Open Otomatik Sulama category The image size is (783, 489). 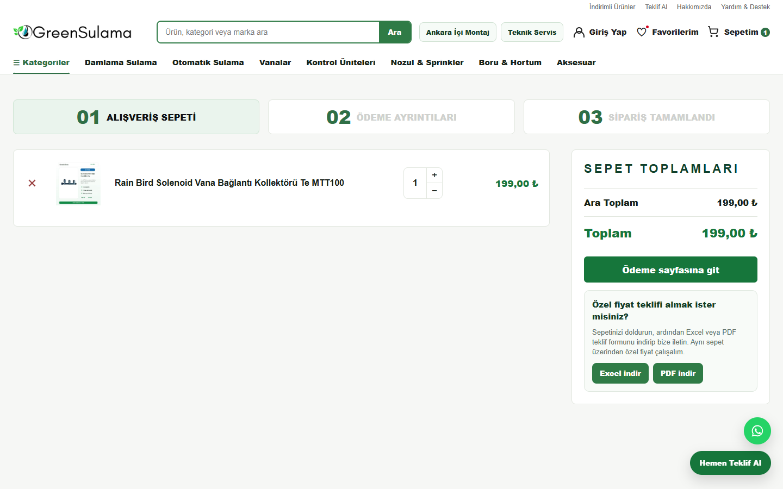click(208, 62)
